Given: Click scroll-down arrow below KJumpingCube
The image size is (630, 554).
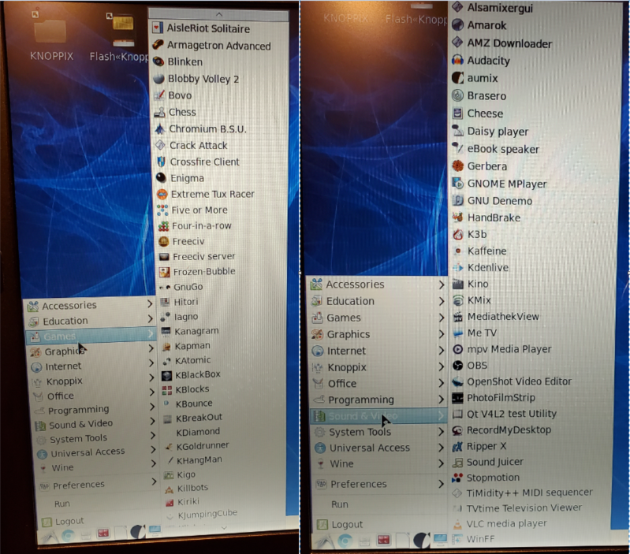Looking at the screenshot, I should pyautogui.click(x=223, y=527).
